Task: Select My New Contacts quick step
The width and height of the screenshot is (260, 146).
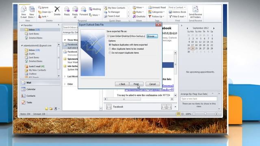Action: pyautogui.click(x=115, y=8)
